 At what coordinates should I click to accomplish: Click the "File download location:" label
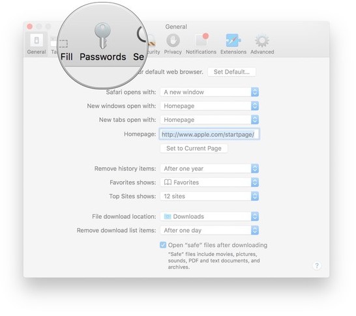click(x=124, y=216)
